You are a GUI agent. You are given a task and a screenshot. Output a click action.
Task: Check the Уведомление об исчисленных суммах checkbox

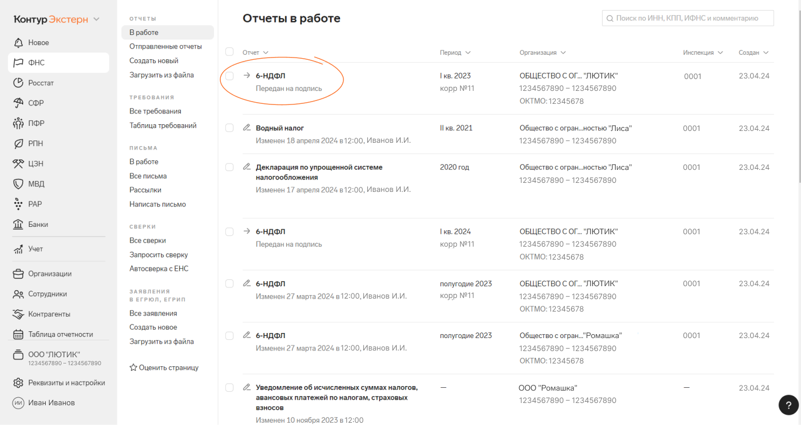[229, 387]
